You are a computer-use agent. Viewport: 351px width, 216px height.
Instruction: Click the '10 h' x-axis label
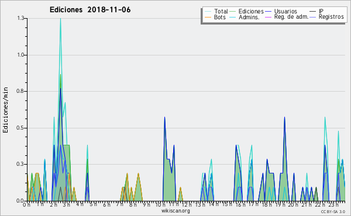click(x=160, y=205)
